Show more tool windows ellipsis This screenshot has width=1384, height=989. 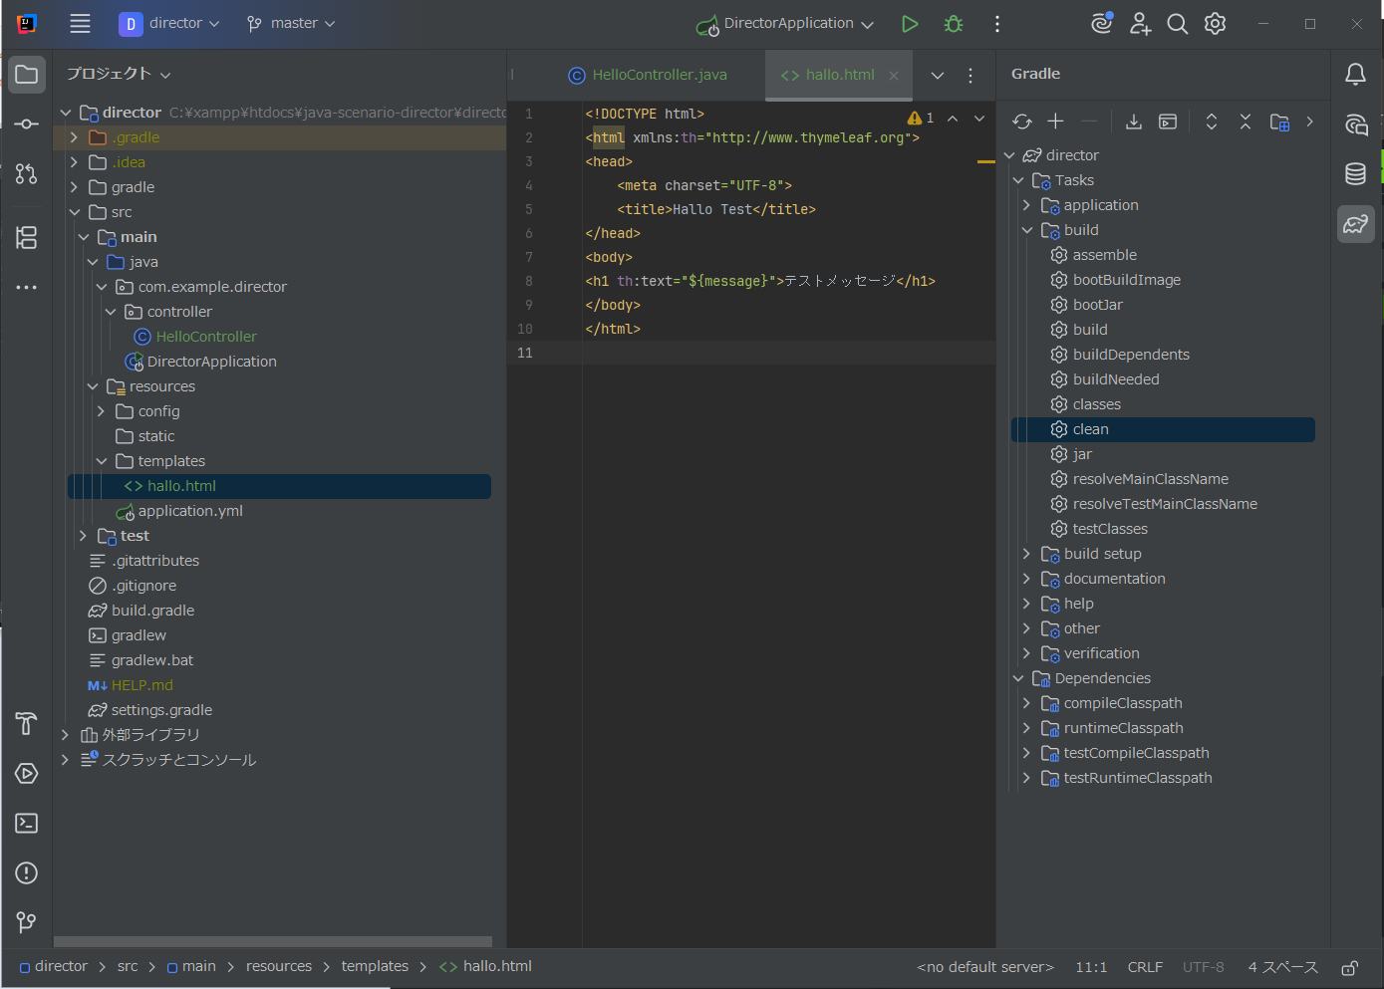pyautogui.click(x=27, y=287)
